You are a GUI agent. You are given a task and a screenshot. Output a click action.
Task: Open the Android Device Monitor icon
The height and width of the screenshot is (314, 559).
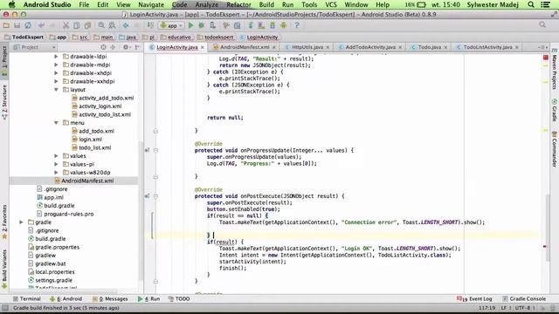283,25
